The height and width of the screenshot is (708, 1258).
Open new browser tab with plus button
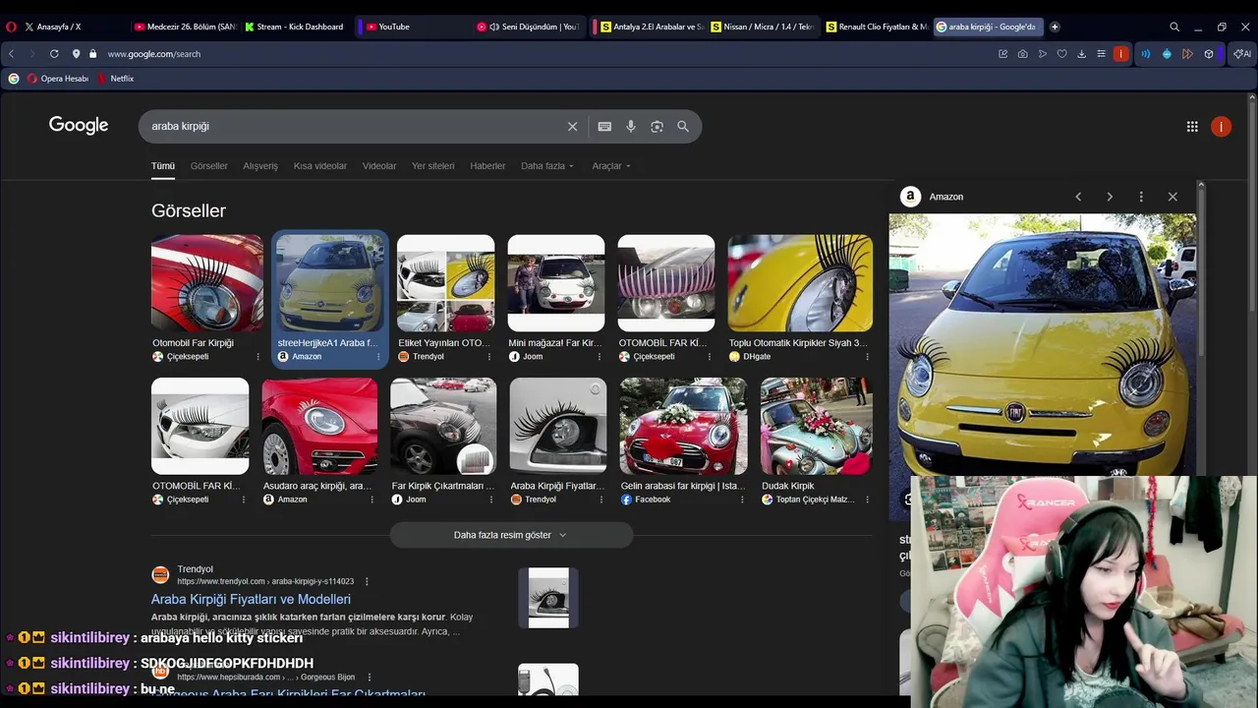click(1055, 27)
